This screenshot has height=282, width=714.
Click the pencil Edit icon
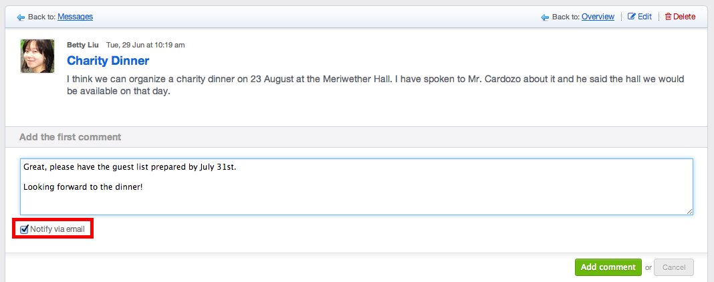point(631,17)
